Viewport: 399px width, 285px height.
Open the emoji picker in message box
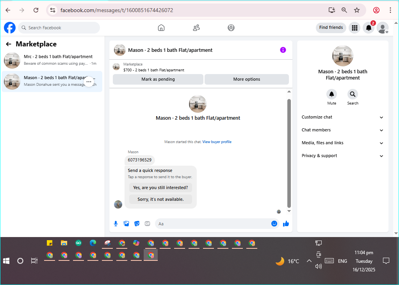[274, 223]
